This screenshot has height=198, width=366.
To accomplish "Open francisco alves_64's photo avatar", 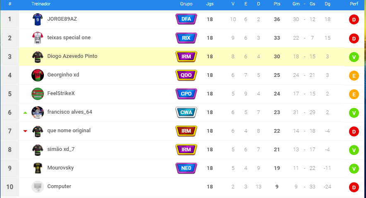I will click(x=38, y=112).
